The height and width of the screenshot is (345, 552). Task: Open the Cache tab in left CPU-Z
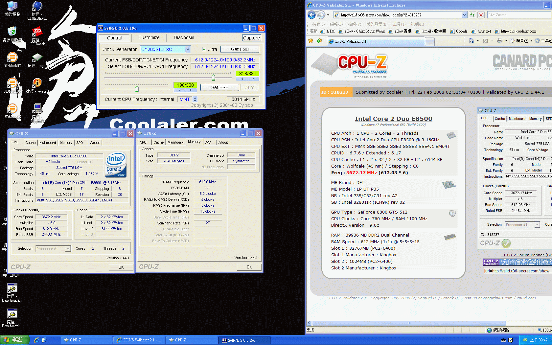pyautogui.click(x=31, y=143)
